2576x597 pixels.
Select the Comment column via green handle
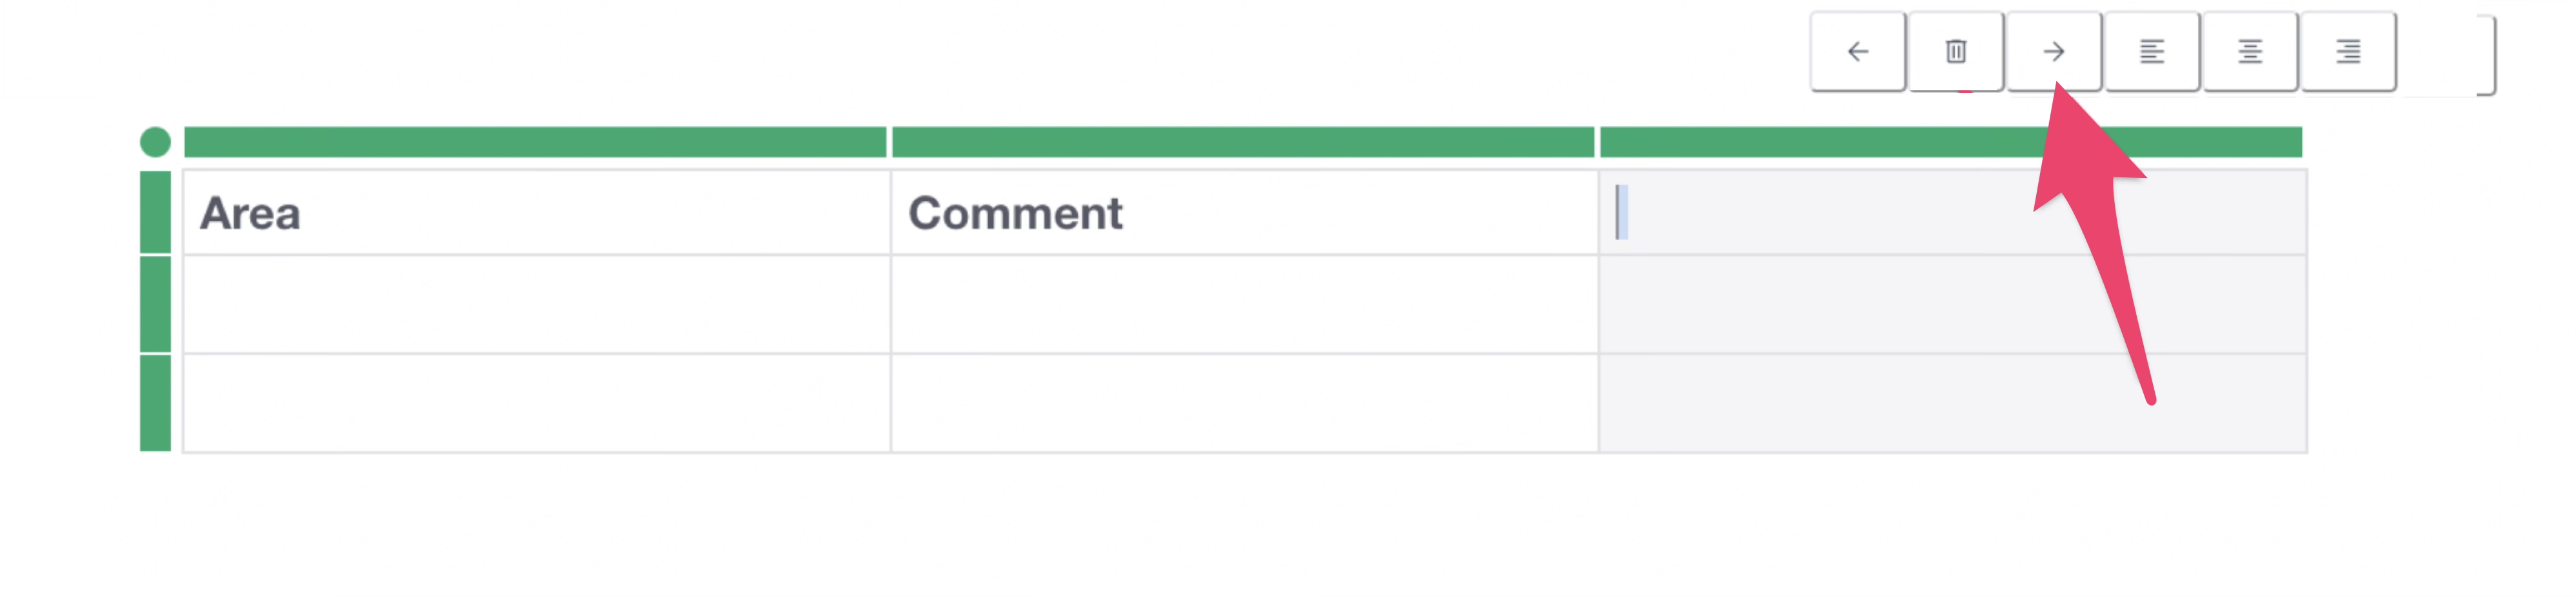coord(1242,142)
